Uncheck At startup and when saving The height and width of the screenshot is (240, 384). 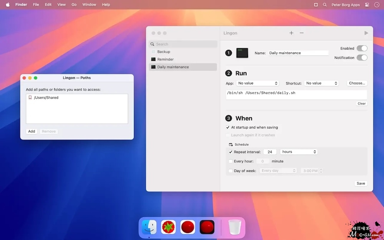(228, 127)
